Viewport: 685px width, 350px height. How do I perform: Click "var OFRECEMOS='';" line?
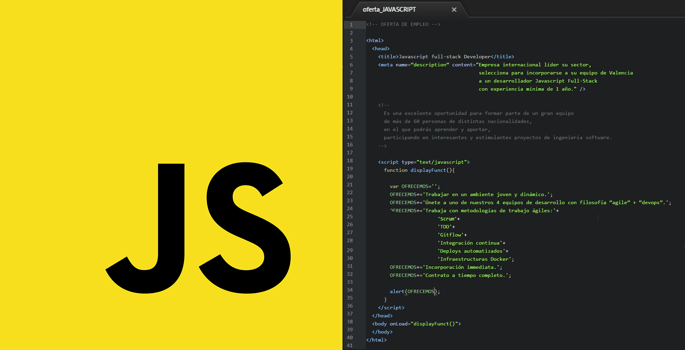(x=415, y=186)
